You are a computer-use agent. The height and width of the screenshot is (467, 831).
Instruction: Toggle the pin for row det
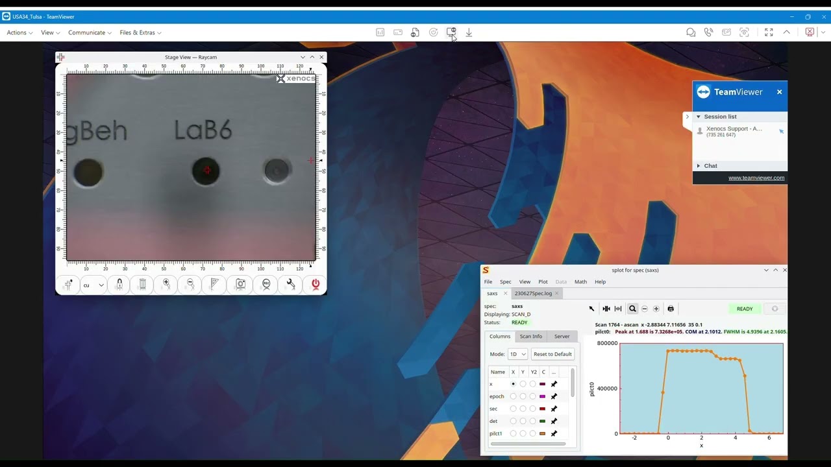(554, 421)
